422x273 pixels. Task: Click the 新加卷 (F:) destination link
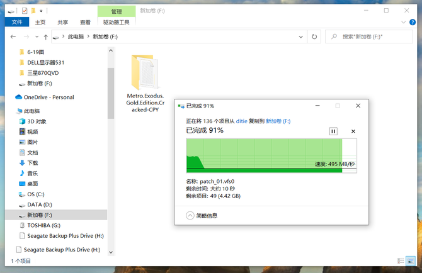click(278, 121)
